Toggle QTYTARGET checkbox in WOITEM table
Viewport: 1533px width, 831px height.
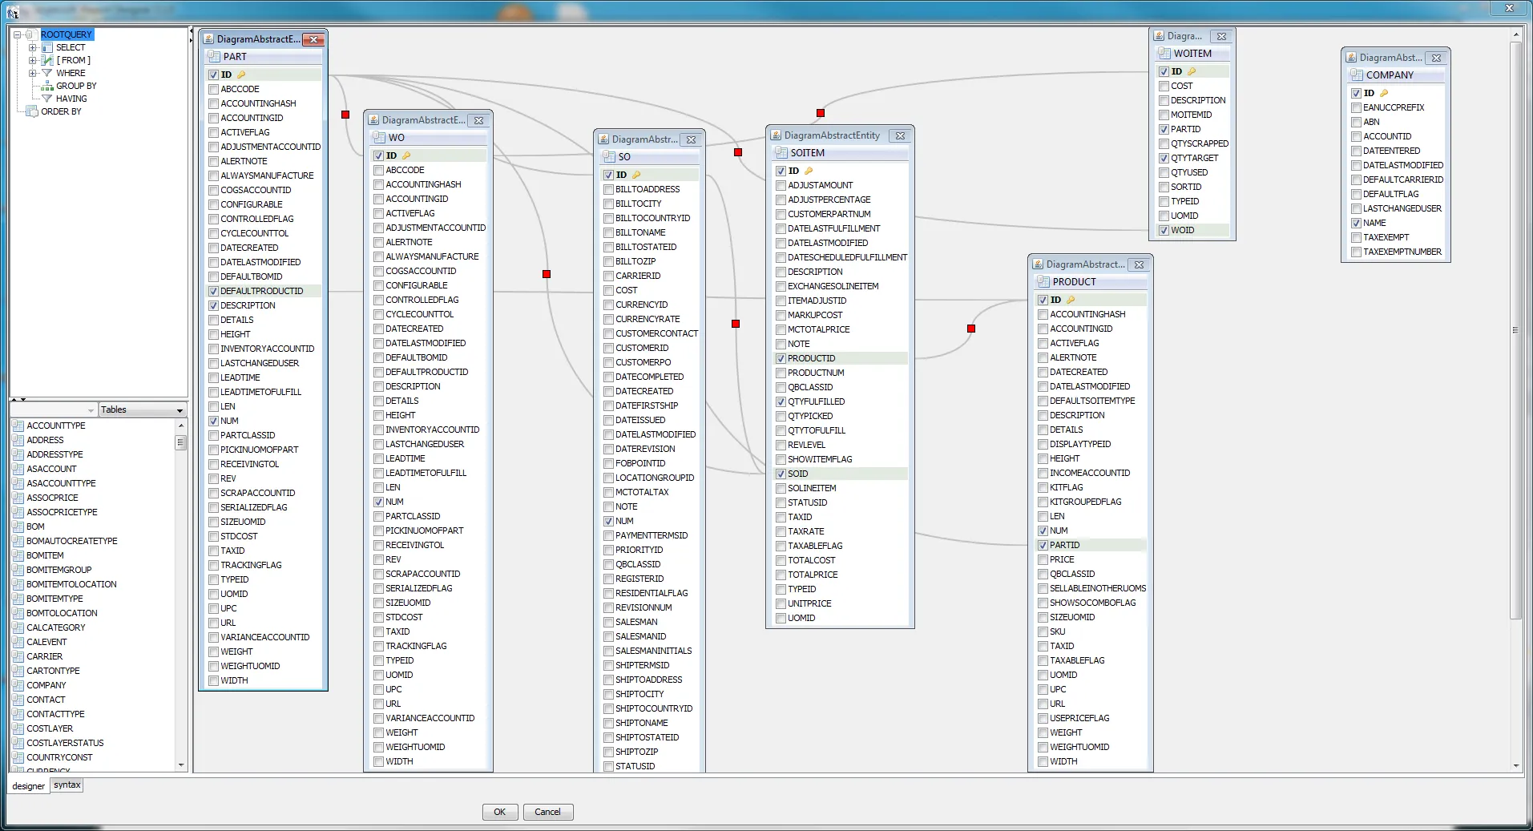coord(1164,158)
